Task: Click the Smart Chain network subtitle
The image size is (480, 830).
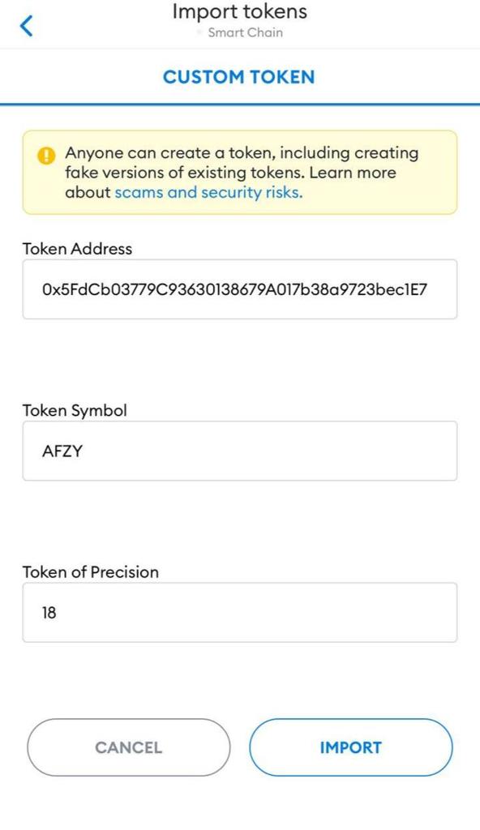Action: click(x=246, y=32)
